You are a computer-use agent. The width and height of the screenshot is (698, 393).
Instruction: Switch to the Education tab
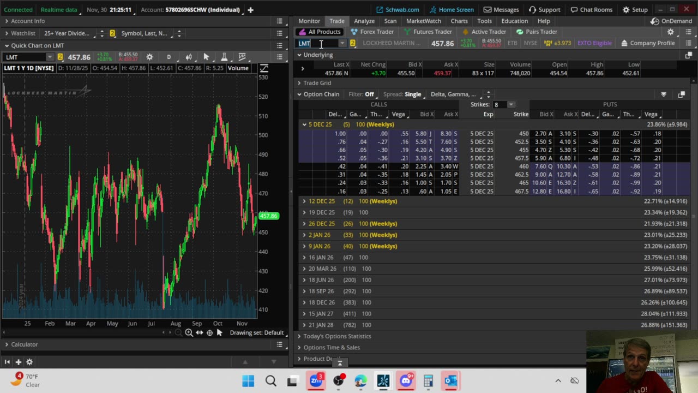tap(515, 21)
